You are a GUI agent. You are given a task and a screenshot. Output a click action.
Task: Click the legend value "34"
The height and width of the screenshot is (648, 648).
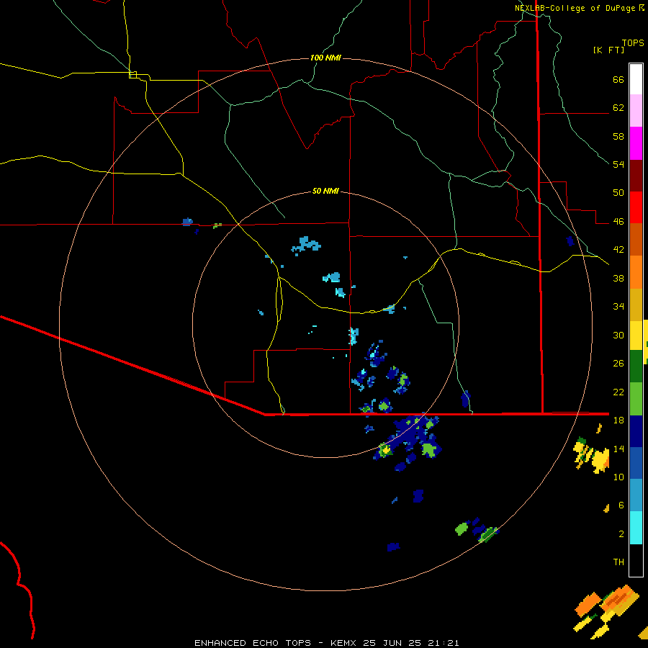tap(618, 307)
